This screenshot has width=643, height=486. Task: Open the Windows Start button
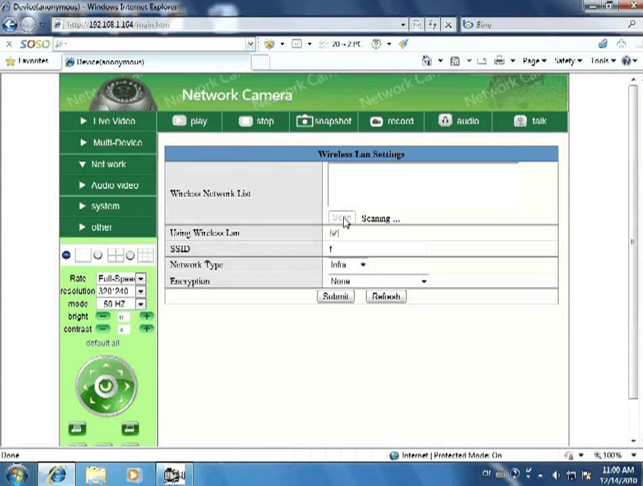click(x=16, y=475)
